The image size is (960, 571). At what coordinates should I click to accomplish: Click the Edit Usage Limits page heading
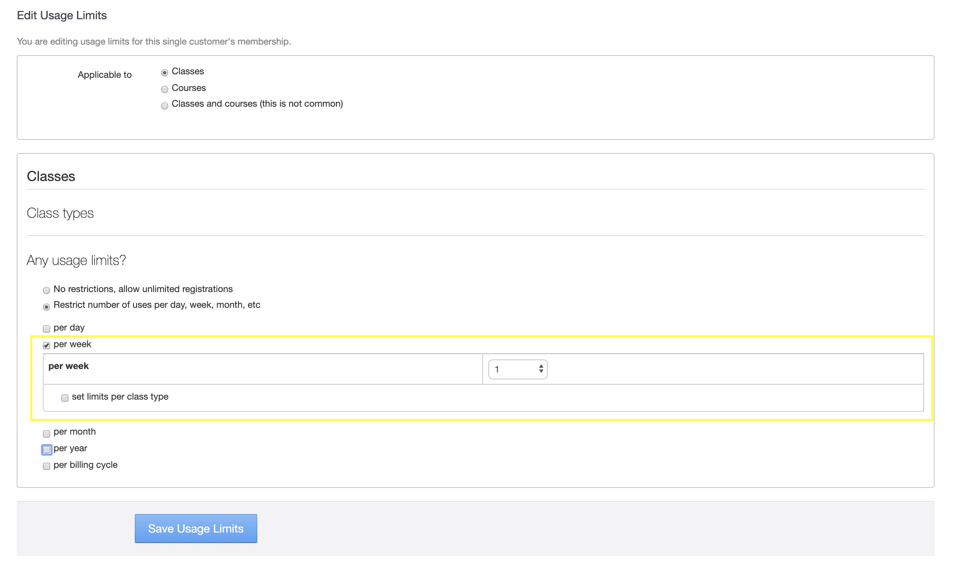pyautogui.click(x=62, y=15)
